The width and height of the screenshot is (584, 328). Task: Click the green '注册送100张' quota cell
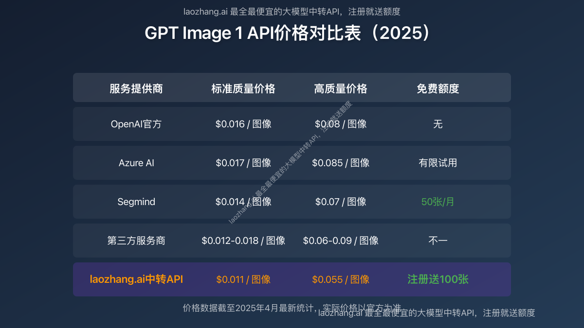pos(438,279)
